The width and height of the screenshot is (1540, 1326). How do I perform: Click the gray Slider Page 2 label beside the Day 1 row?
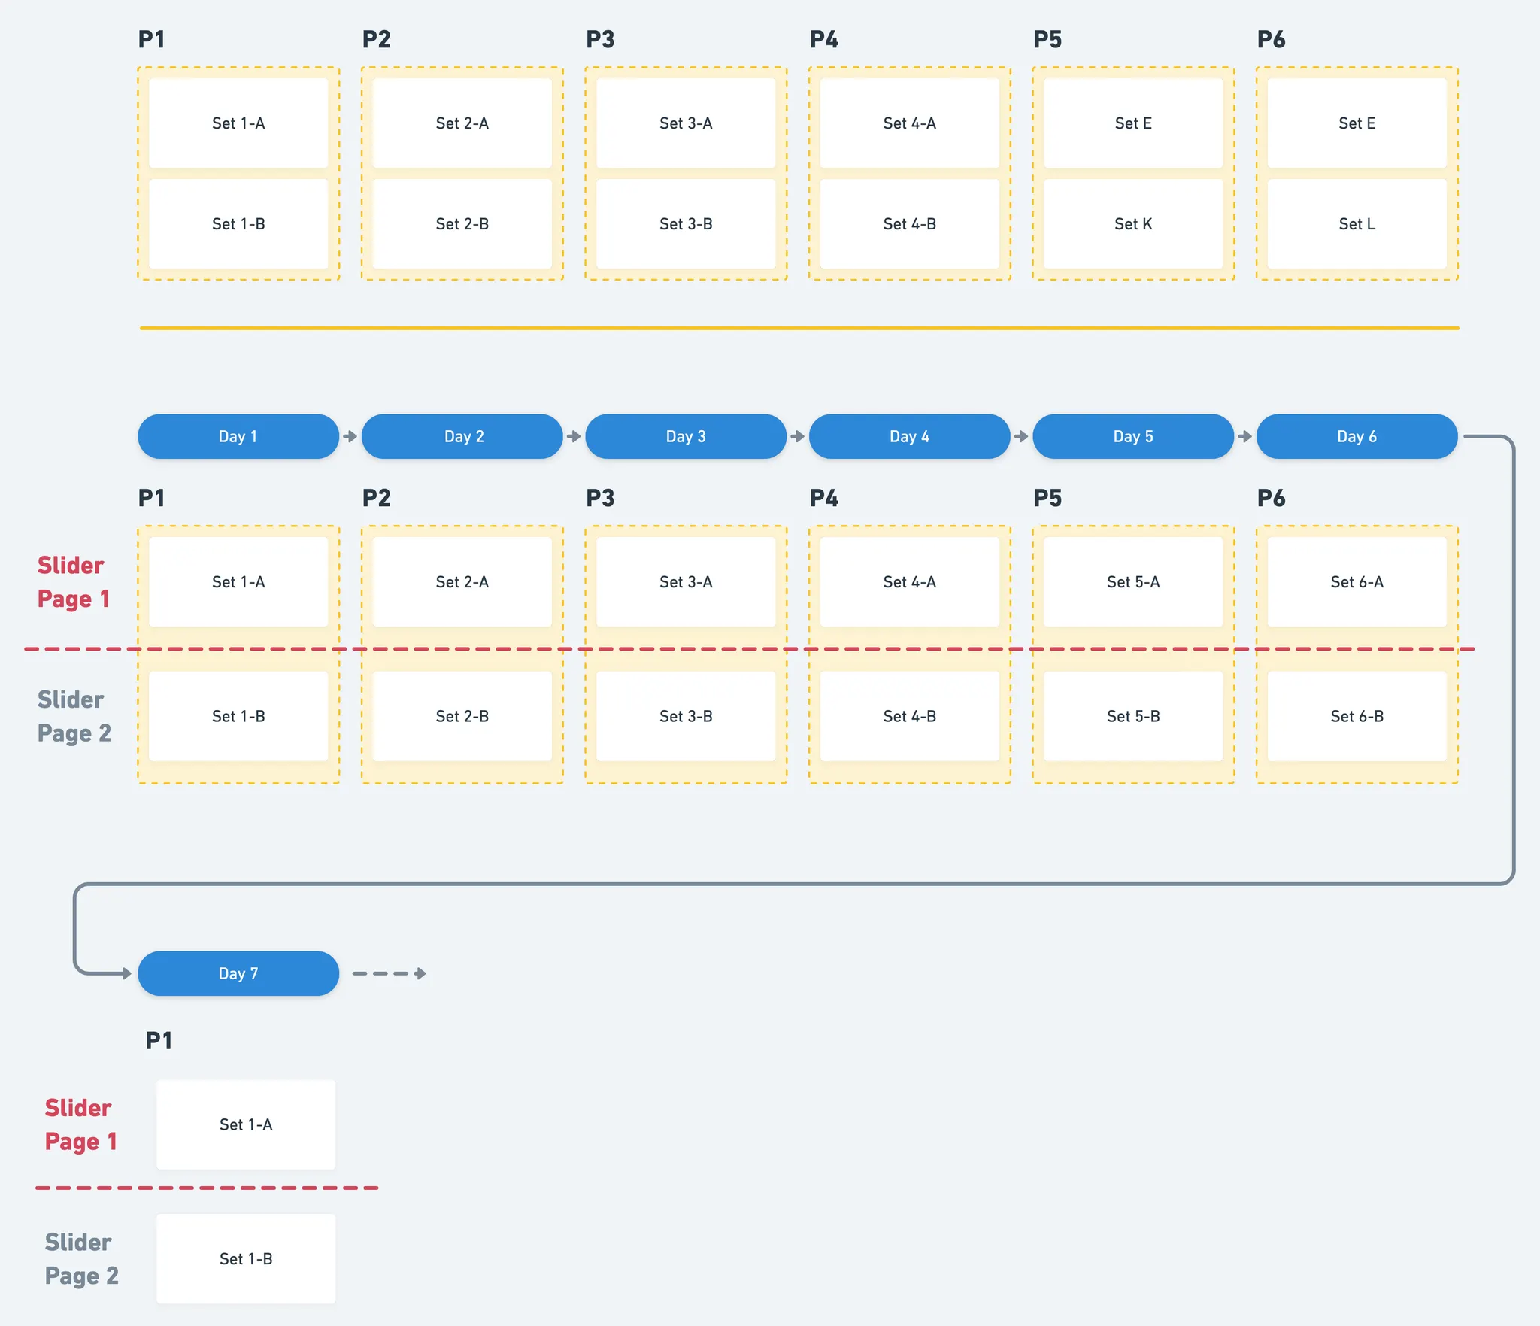(x=74, y=716)
